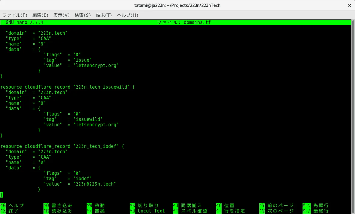Click the ^J 両端揃え shortcut

187,205
